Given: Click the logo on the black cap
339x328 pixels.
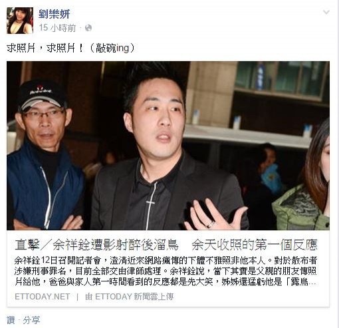Looking at the screenshot, I should pos(41,90).
